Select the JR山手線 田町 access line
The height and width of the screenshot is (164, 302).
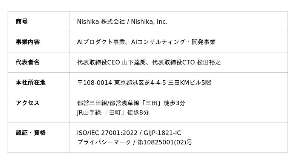pyautogui.click(x=113, y=113)
